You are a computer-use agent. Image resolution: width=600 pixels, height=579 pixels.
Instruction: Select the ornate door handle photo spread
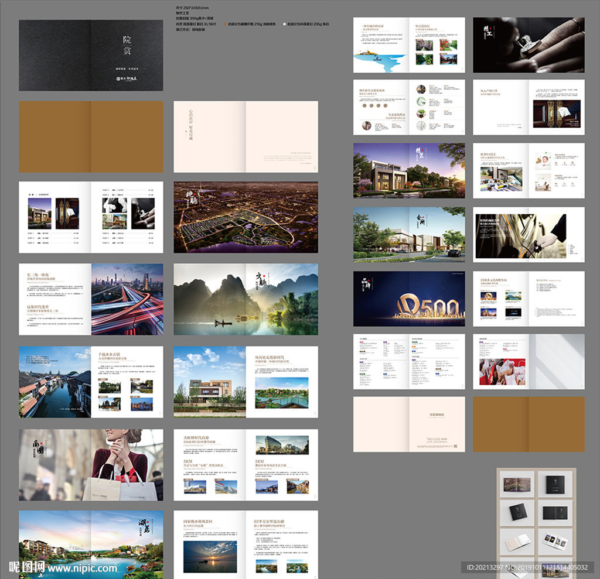pos(529,107)
